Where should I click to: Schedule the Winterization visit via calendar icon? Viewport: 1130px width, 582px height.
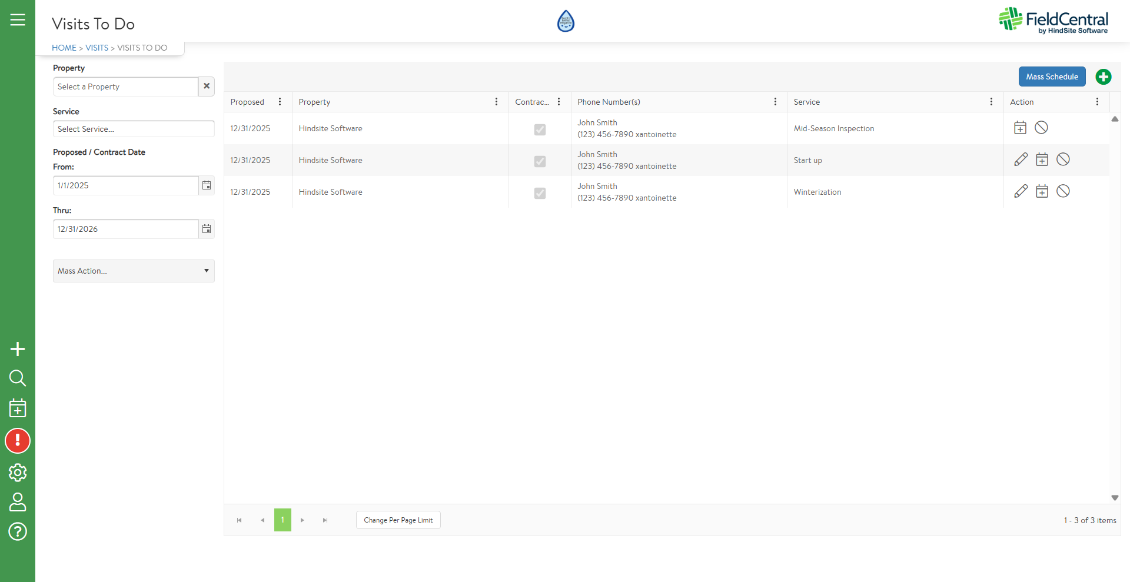[1042, 191]
